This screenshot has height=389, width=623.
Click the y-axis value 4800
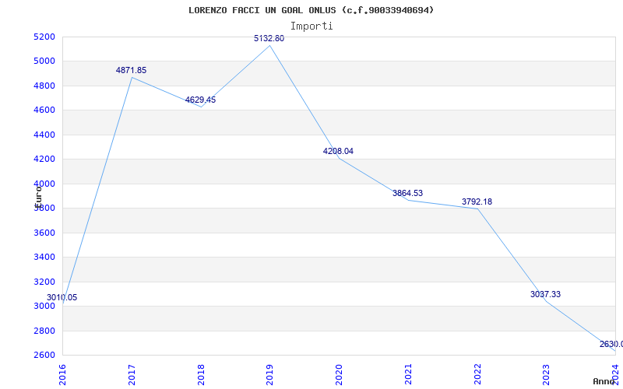click(46, 86)
